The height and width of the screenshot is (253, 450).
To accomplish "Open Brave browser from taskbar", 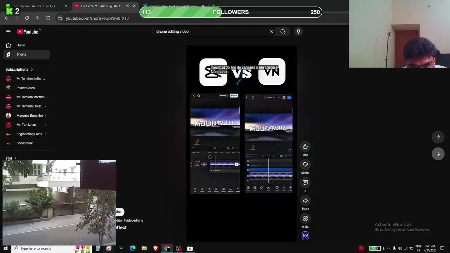I will click(155, 248).
